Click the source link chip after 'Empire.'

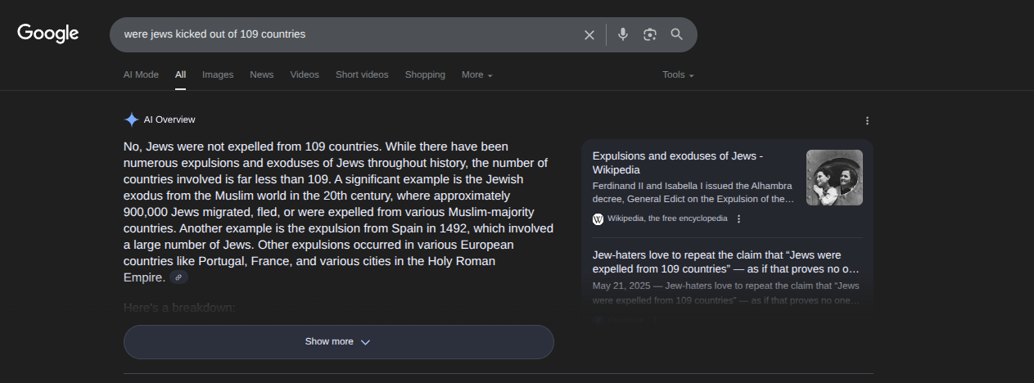tap(178, 277)
